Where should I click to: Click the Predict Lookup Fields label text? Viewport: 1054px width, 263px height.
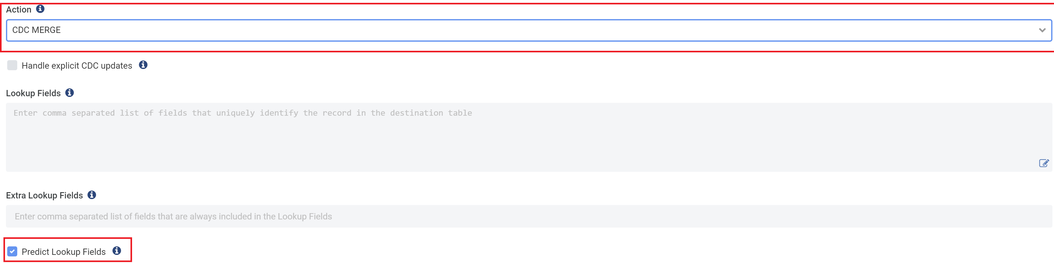click(x=63, y=251)
